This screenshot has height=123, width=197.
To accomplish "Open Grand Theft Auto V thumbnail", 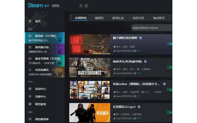I will tap(90, 90).
